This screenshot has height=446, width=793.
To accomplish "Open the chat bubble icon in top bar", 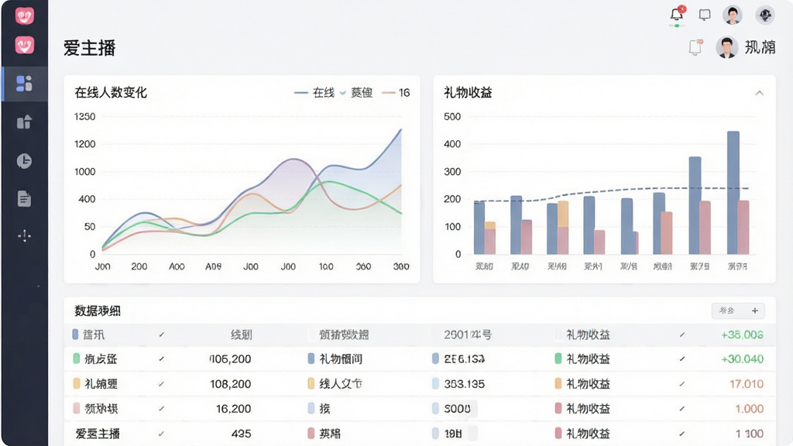I will (x=705, y=15).
